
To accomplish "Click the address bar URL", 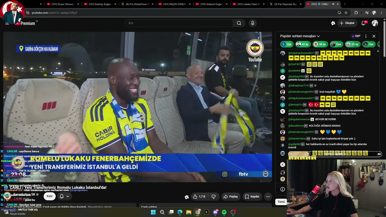I will coord(54,13).
